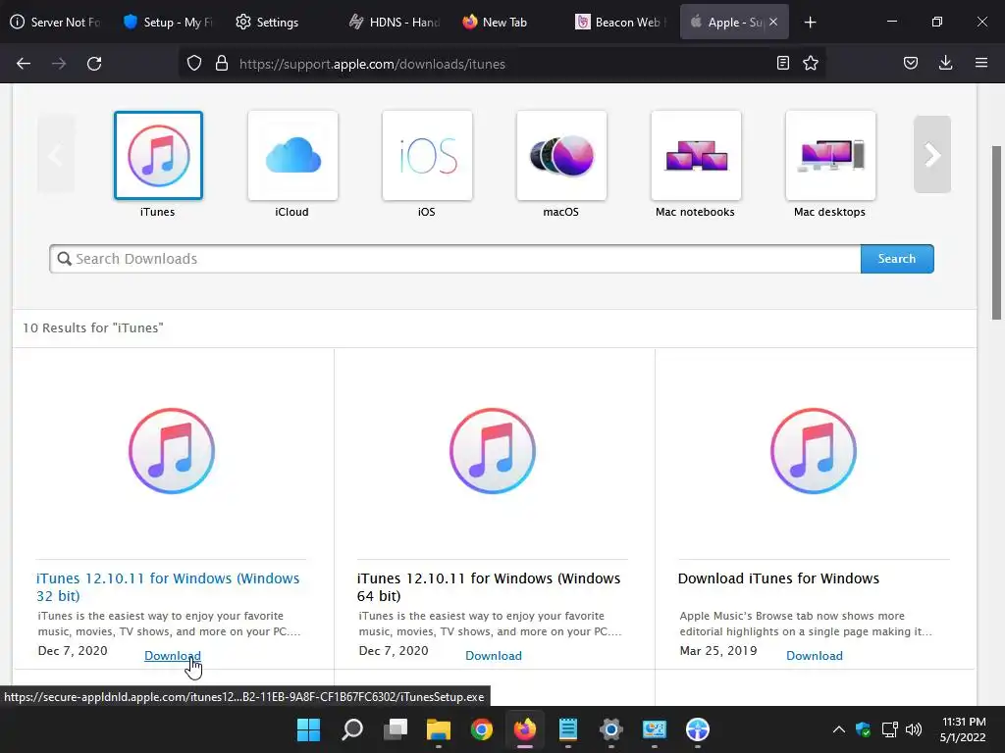Reload the current page
This screenshot has width=1005, height=753.
[x=94, y=64]
